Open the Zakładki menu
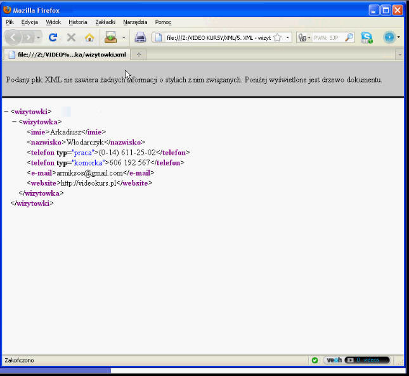The height and width of the screenshot is (376, 409). (x=105, y=22)
